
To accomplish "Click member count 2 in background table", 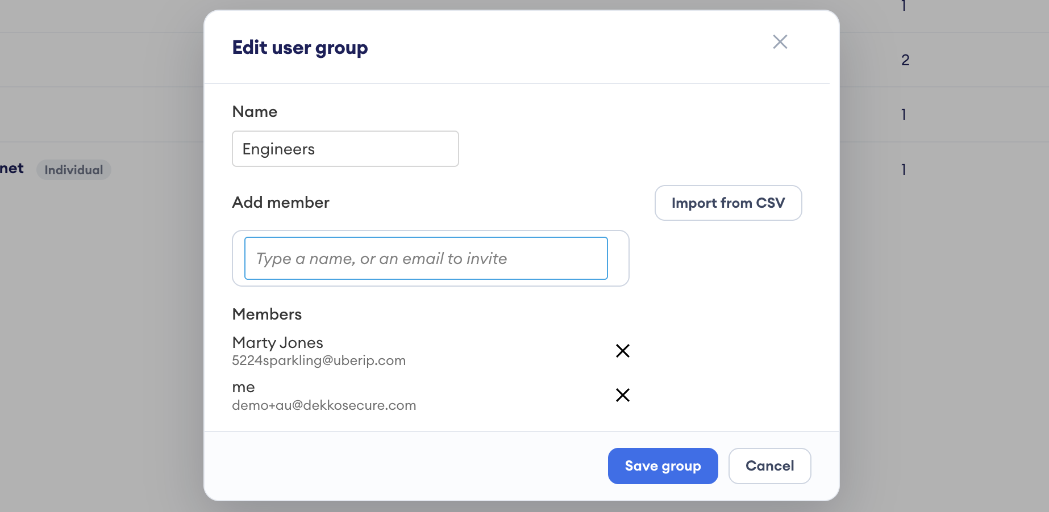I will 905,60.
